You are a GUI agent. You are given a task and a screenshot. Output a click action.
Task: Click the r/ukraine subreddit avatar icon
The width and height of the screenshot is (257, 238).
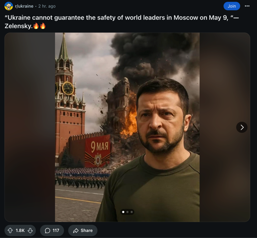coord(9,6)
